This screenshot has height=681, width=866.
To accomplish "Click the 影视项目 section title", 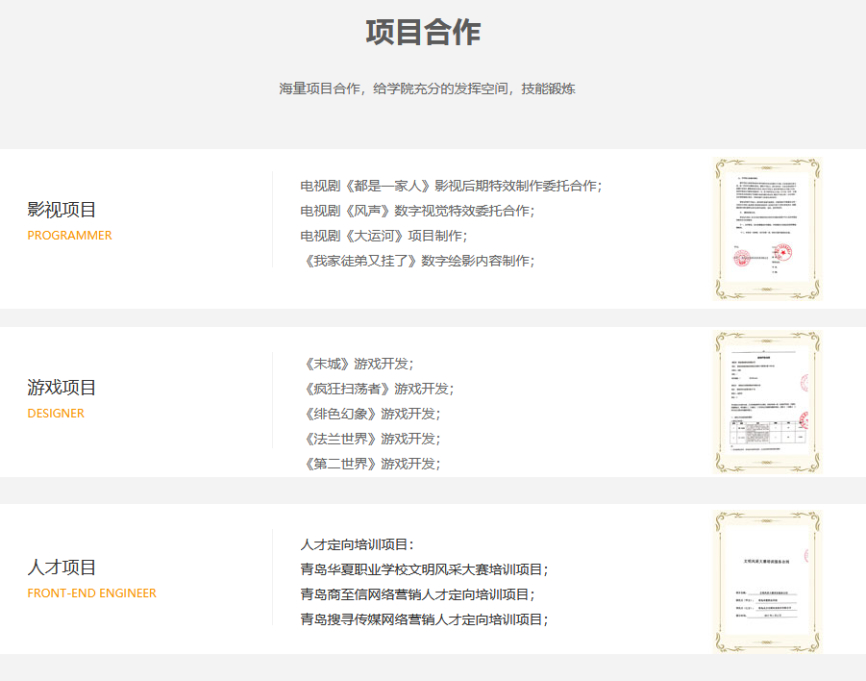I will [62, 210].
